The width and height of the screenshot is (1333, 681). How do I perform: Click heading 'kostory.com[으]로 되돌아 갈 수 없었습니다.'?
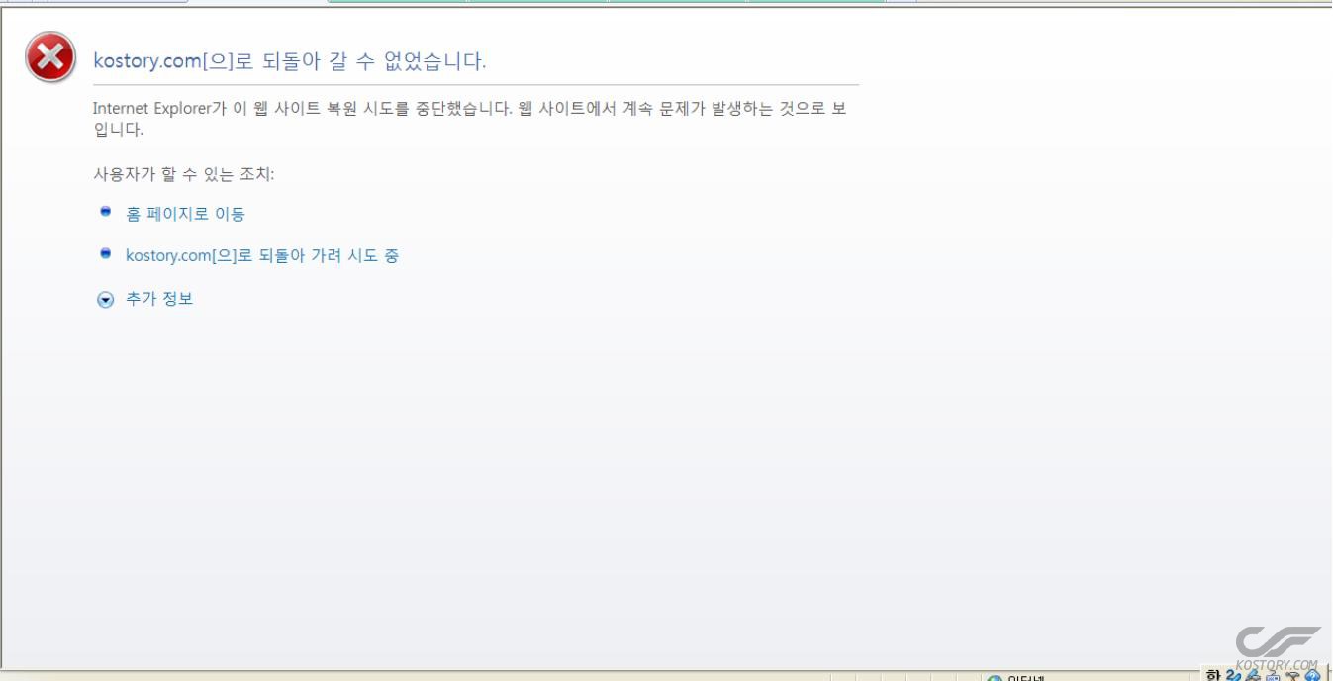point(289,61)
